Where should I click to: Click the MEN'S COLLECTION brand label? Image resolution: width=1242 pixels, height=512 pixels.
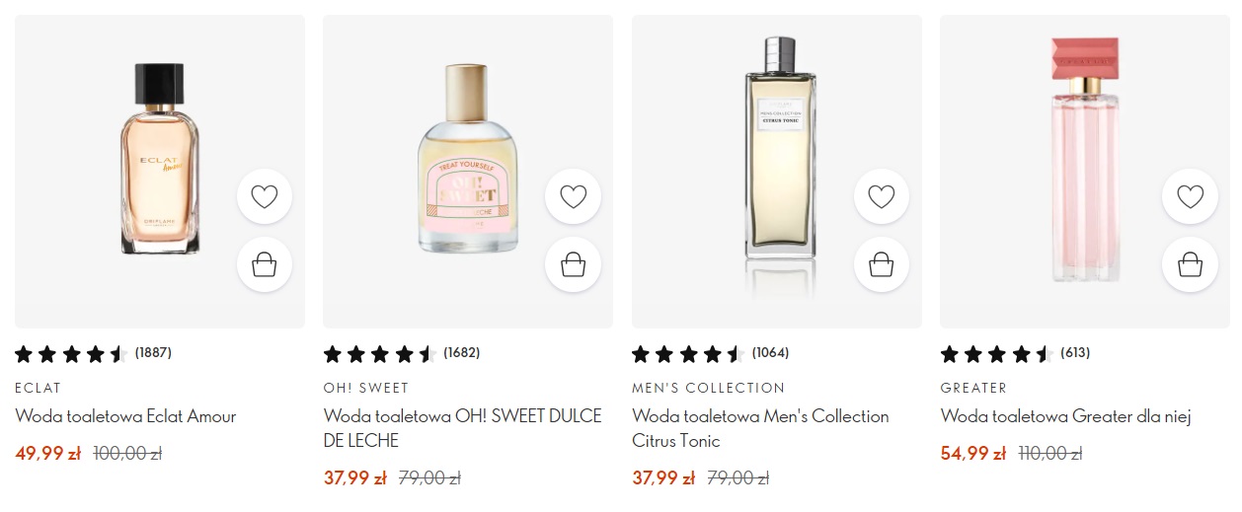pyautogui.click(x=708, y=388)
